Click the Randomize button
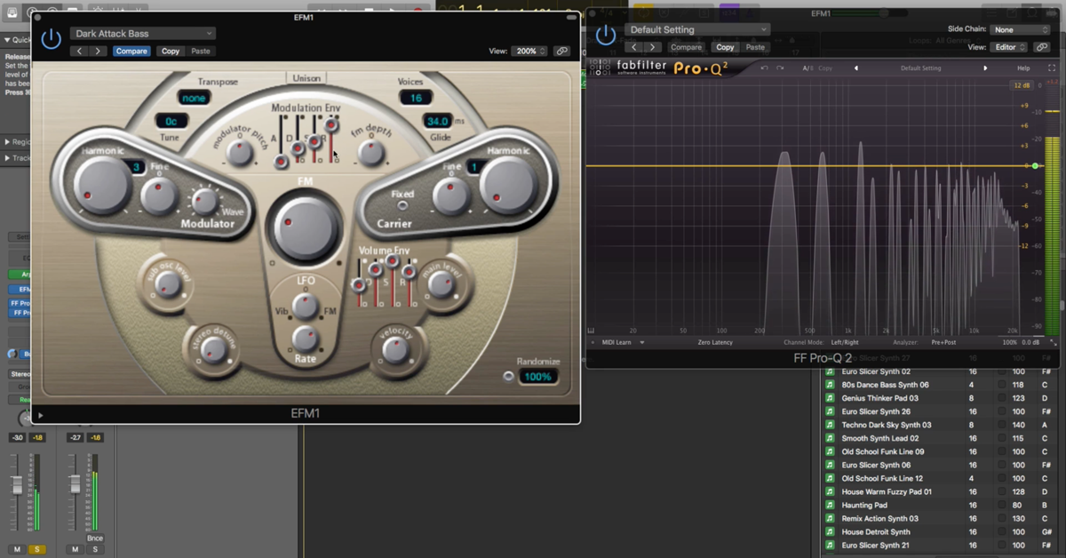This screenshot has height=558, width=1066. 508,376
